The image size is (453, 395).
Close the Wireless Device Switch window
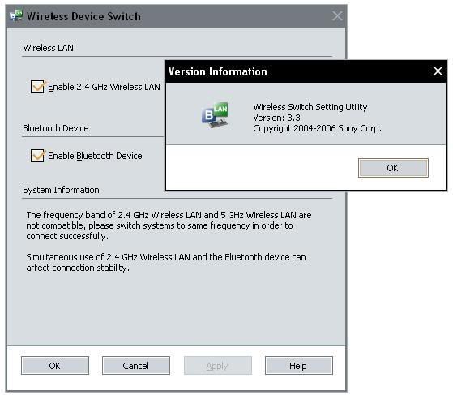tap(337, 16)
